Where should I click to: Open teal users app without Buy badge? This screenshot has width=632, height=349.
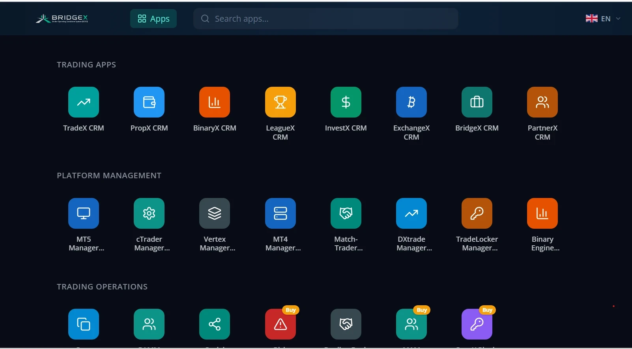pos(149,324)
